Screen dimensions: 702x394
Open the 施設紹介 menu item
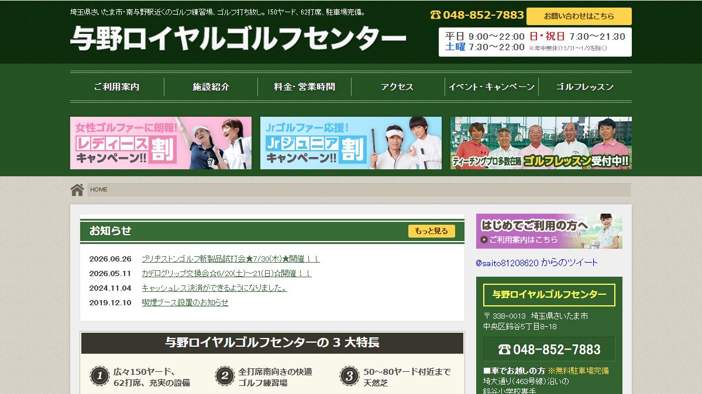pos(211,87)
